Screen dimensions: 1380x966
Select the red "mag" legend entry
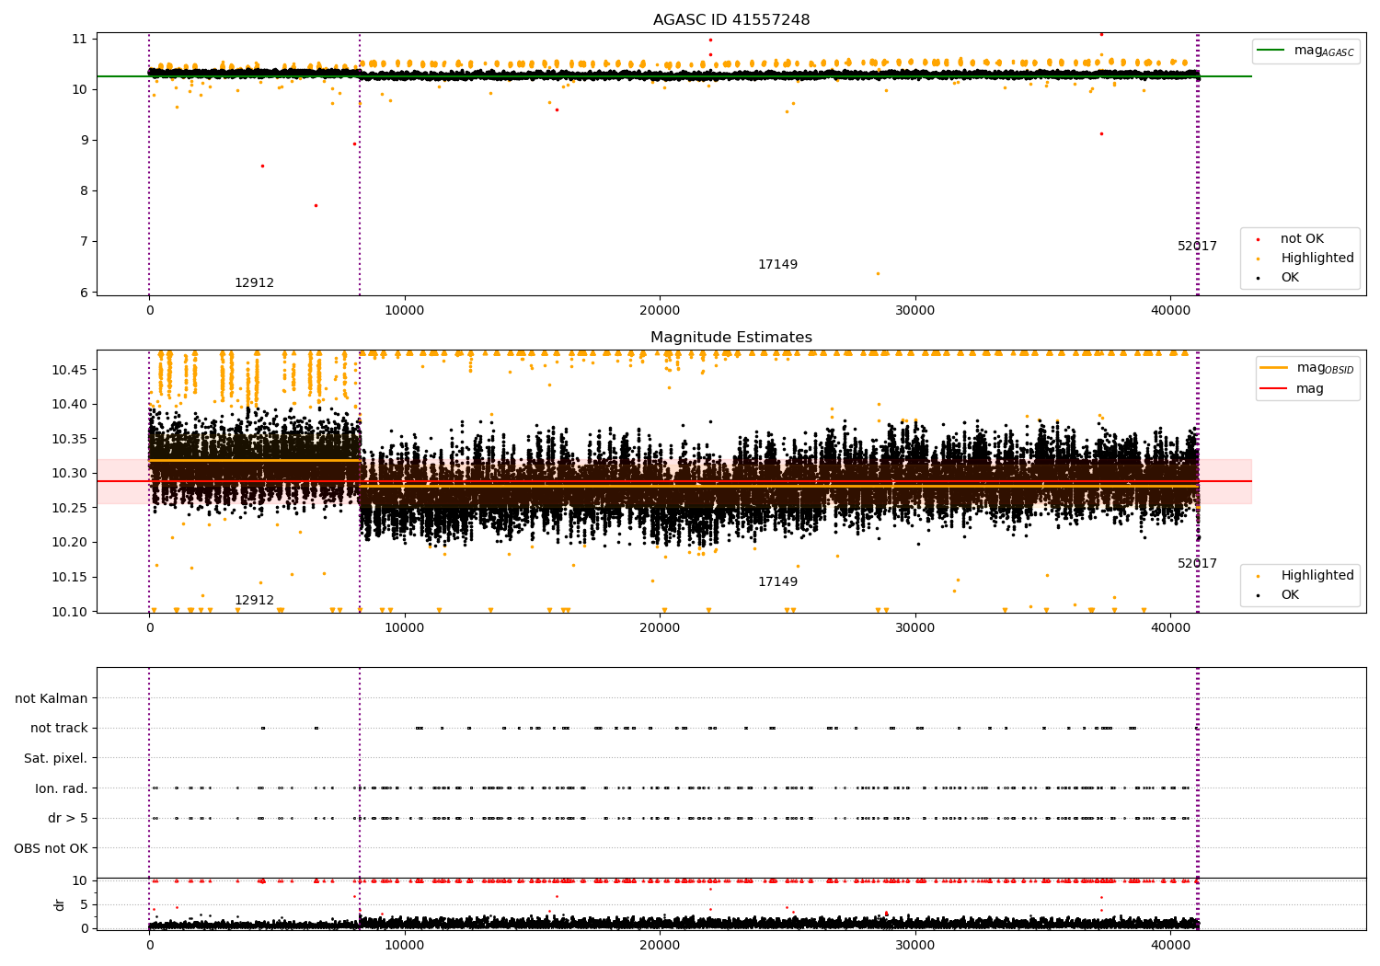[1309, 389]
